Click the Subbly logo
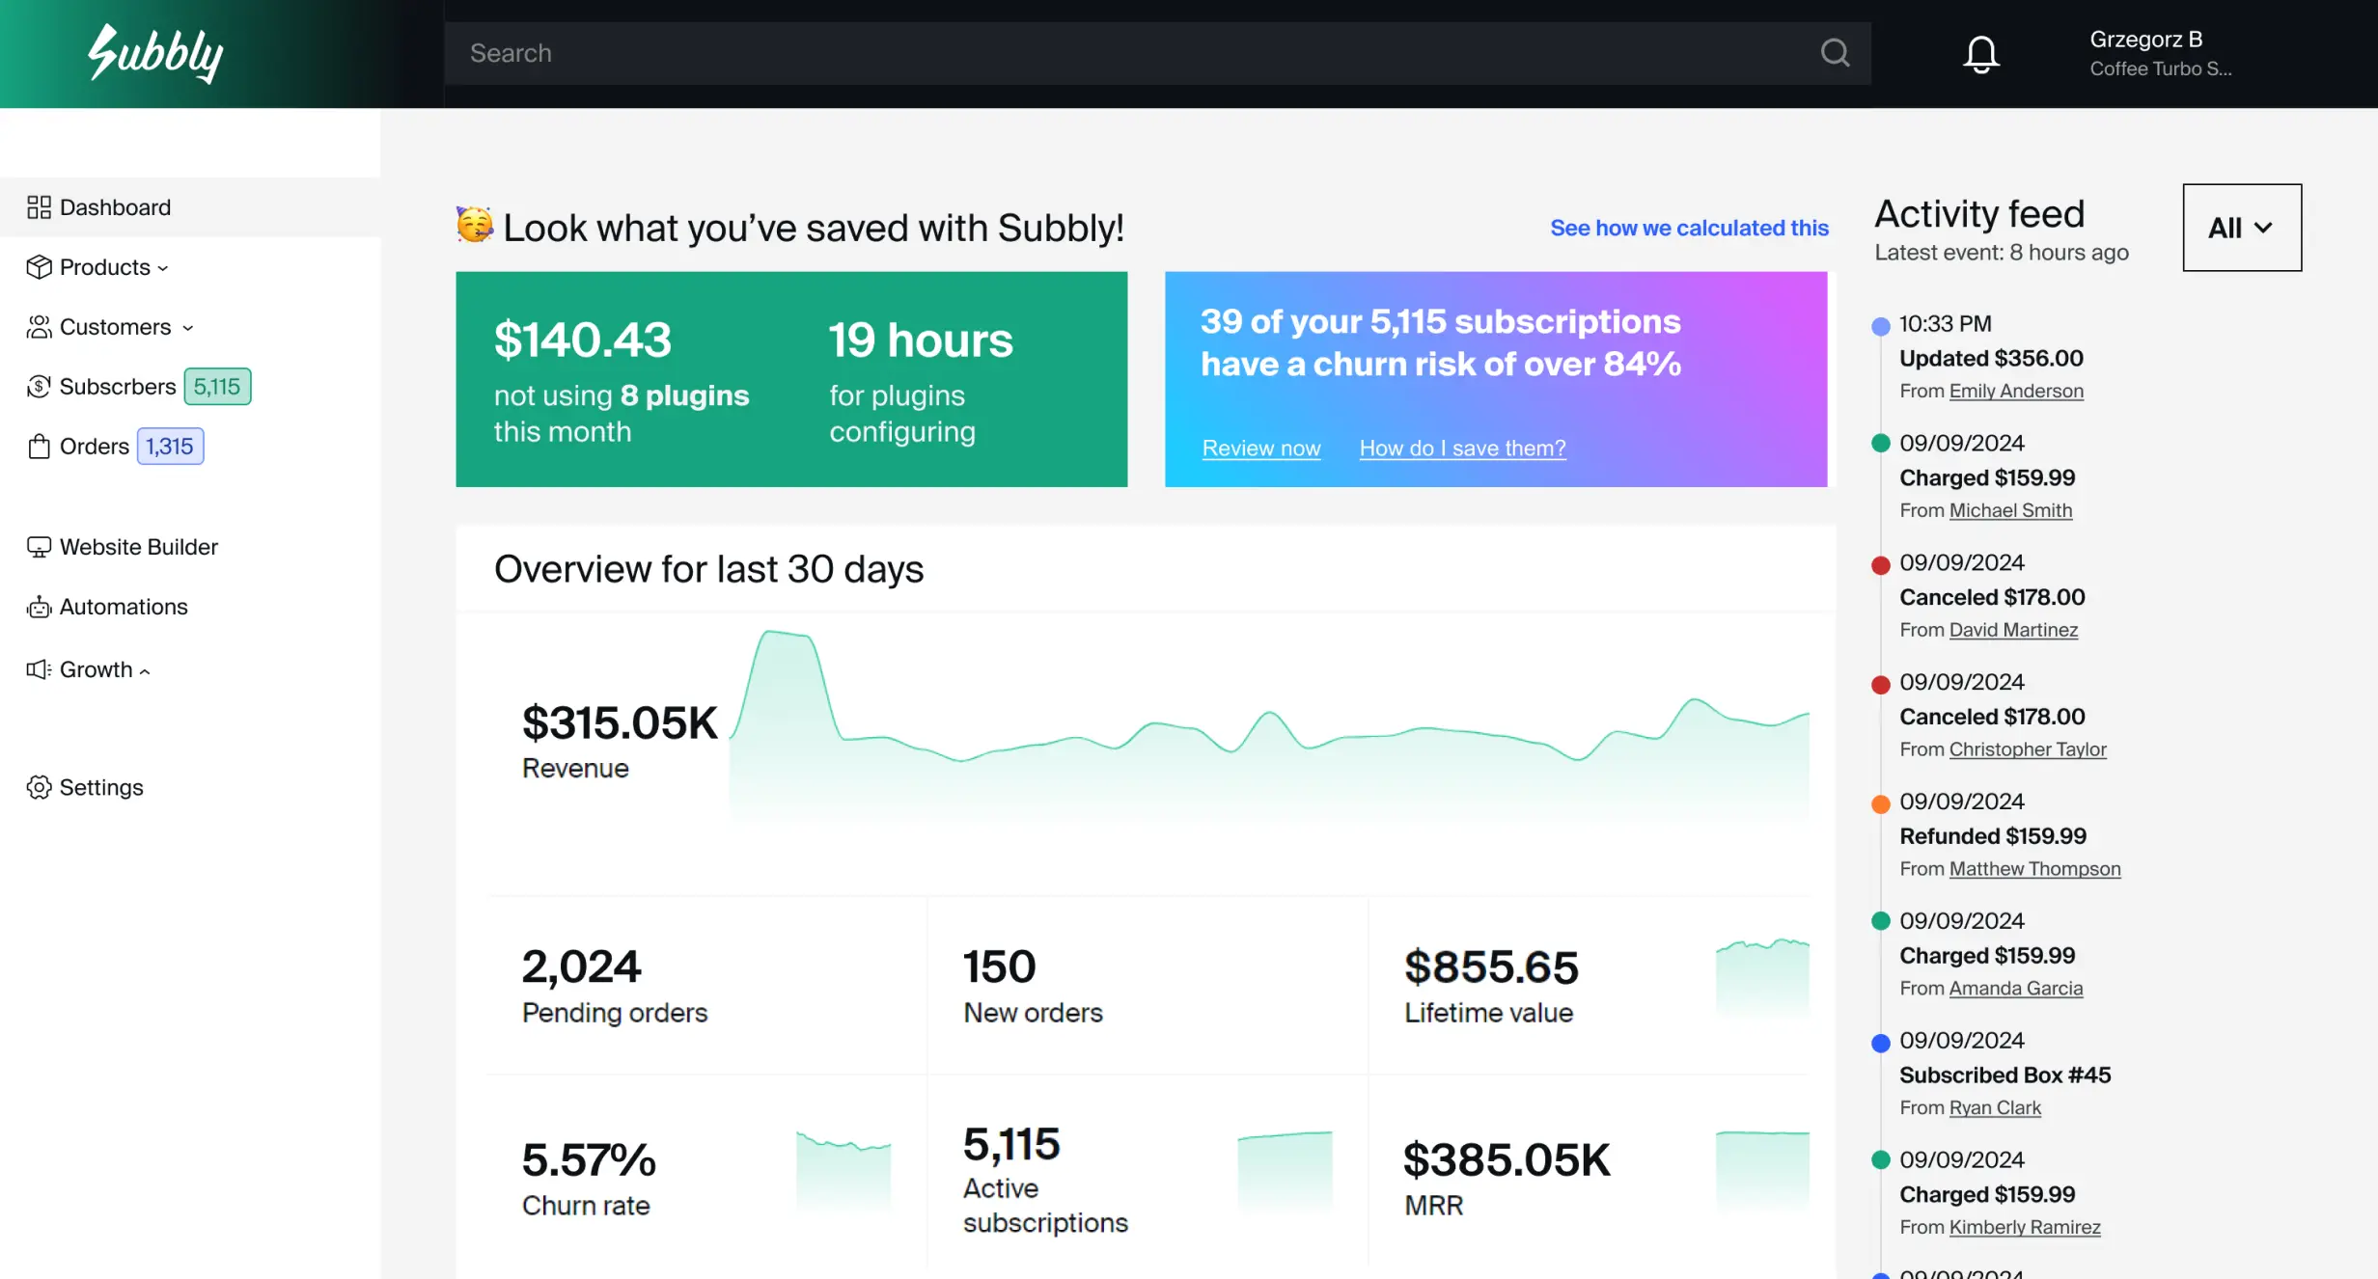The width and height of the screenshot is (2378, 1279). 155,53
